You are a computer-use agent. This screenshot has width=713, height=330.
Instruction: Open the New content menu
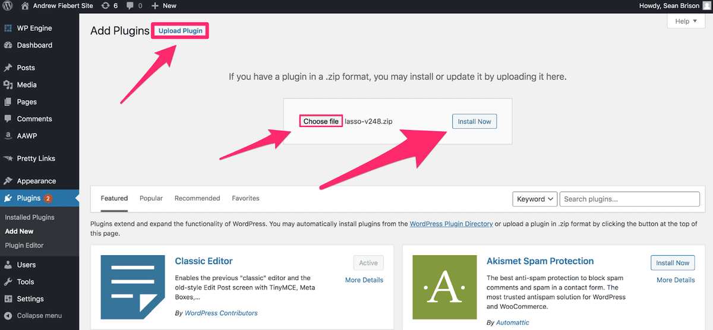pyautogui.click(x=164, y=6)
